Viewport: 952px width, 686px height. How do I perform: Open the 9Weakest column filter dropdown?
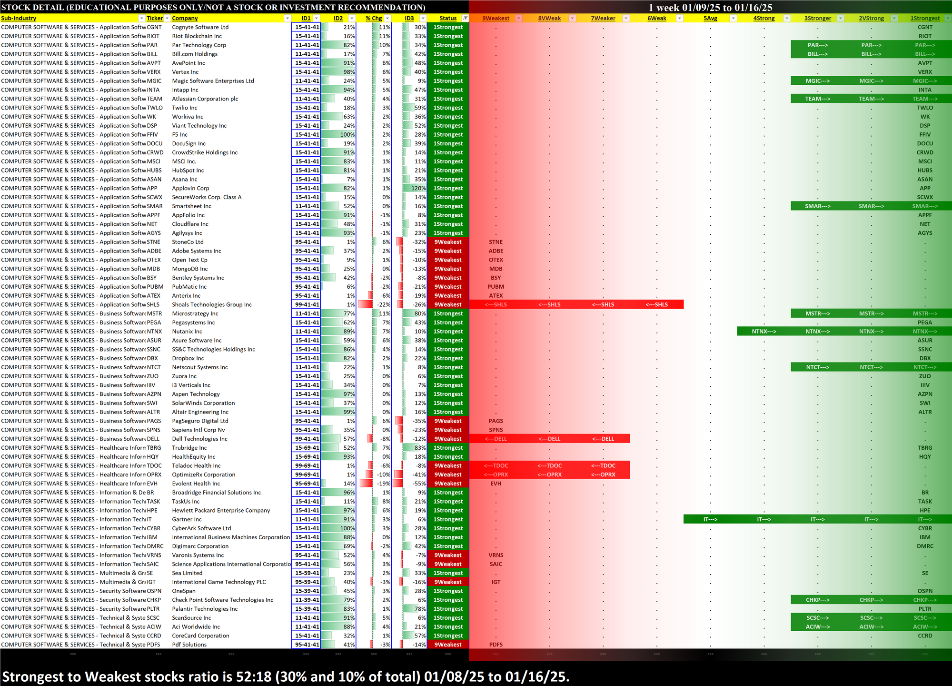[519, 18]
